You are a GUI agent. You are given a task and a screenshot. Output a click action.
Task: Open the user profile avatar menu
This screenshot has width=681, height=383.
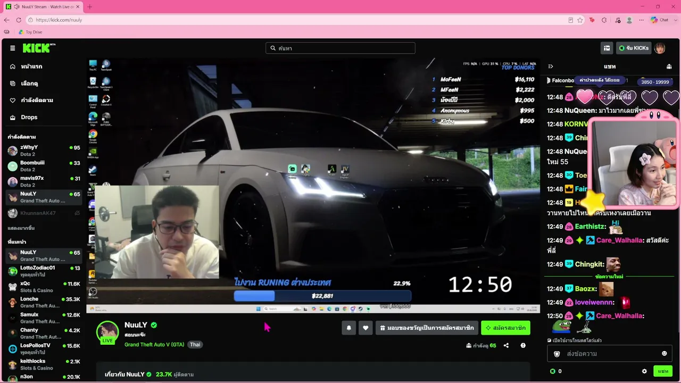pyautogui.click(x=660, y=48)
